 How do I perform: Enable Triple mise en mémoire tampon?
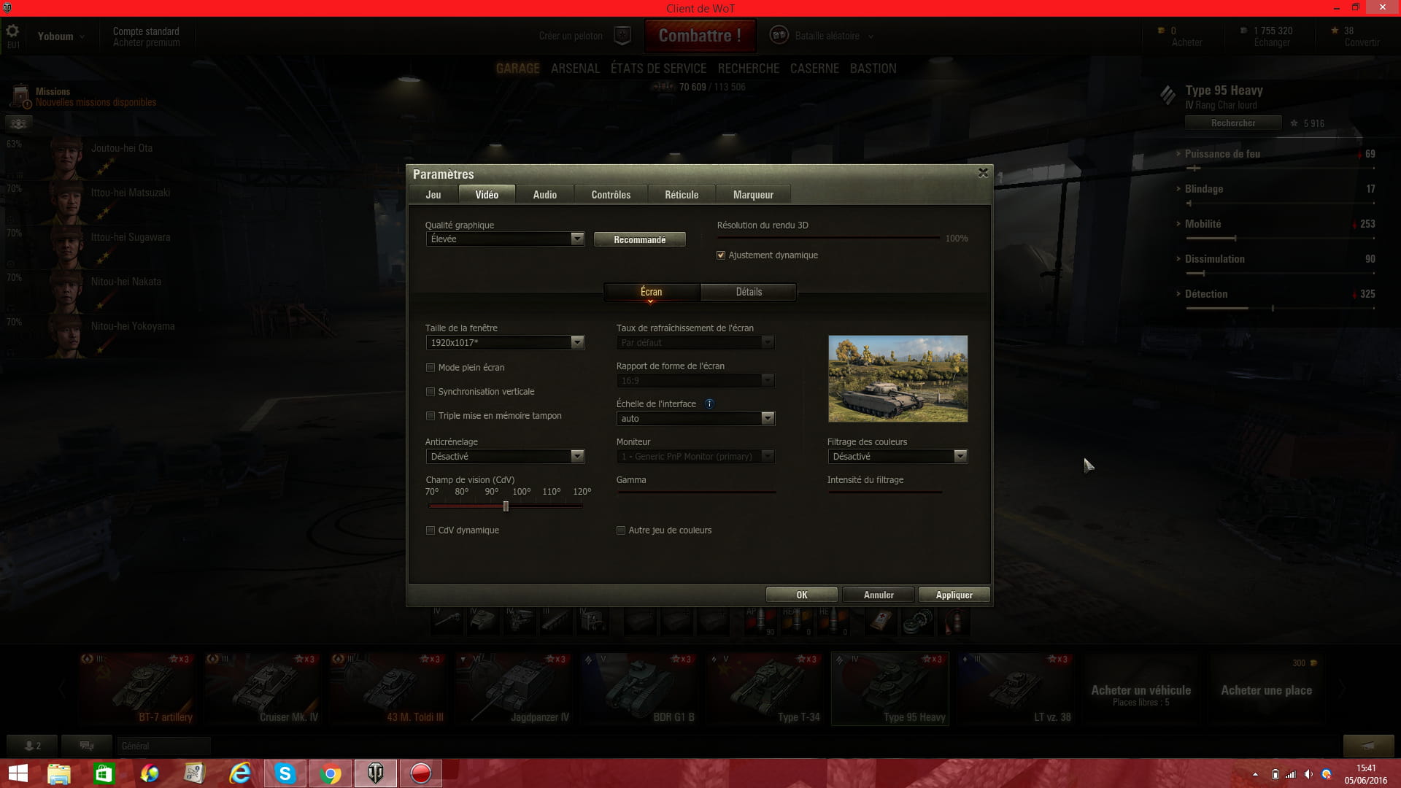coord(431,416)
